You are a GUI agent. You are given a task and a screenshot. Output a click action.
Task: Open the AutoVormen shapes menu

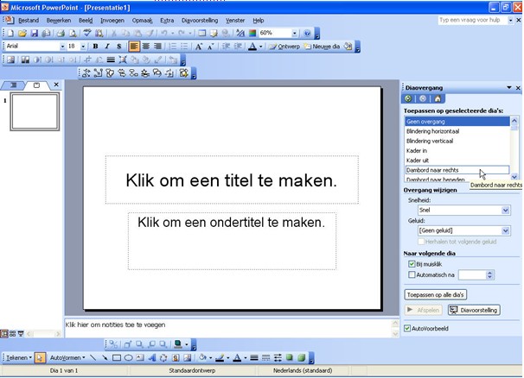[67, 357]
